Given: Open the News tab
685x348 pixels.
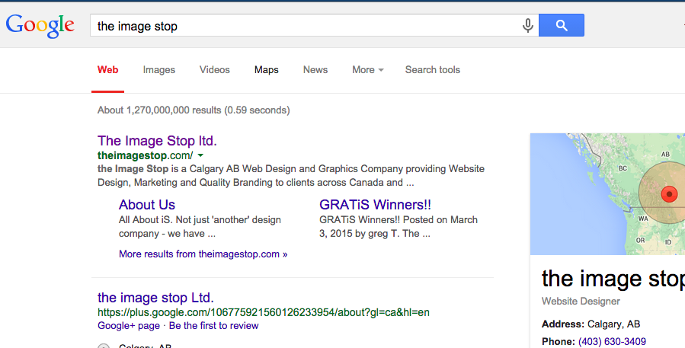Looking at the screenshot, I should 315,70.
